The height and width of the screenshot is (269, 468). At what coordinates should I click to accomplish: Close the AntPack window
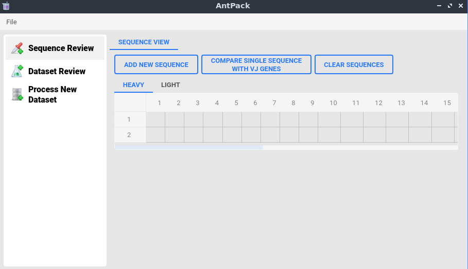click(x=461, y=6)
